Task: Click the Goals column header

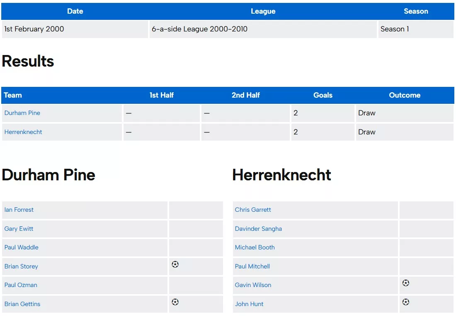Action: click(x=323, y=95)
